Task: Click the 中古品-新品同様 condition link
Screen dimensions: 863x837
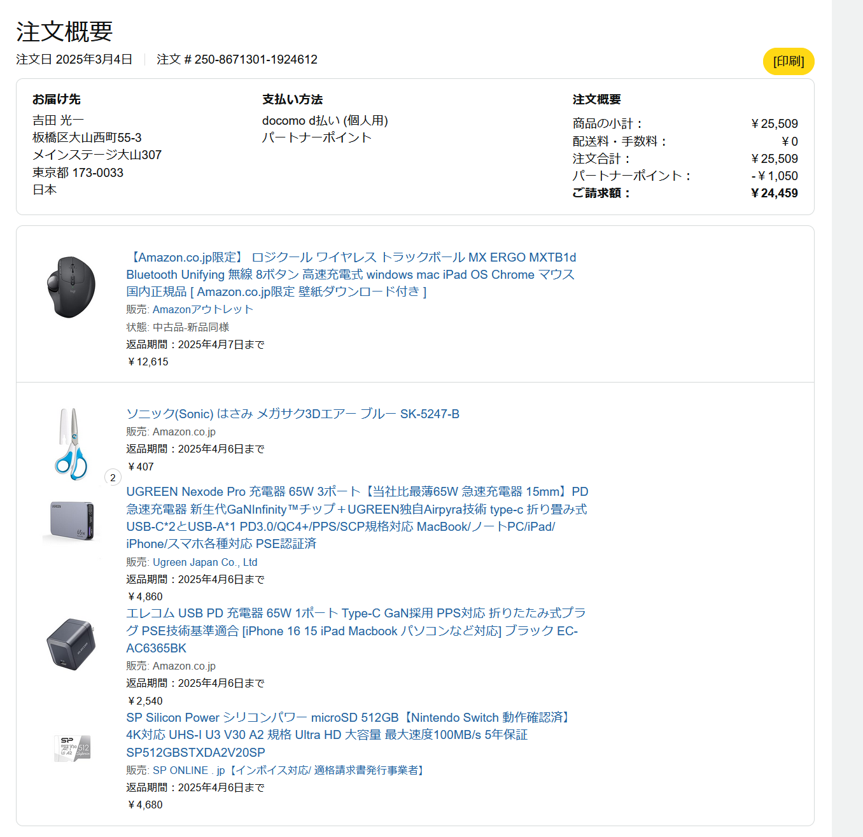Action: tap(191, 327)
